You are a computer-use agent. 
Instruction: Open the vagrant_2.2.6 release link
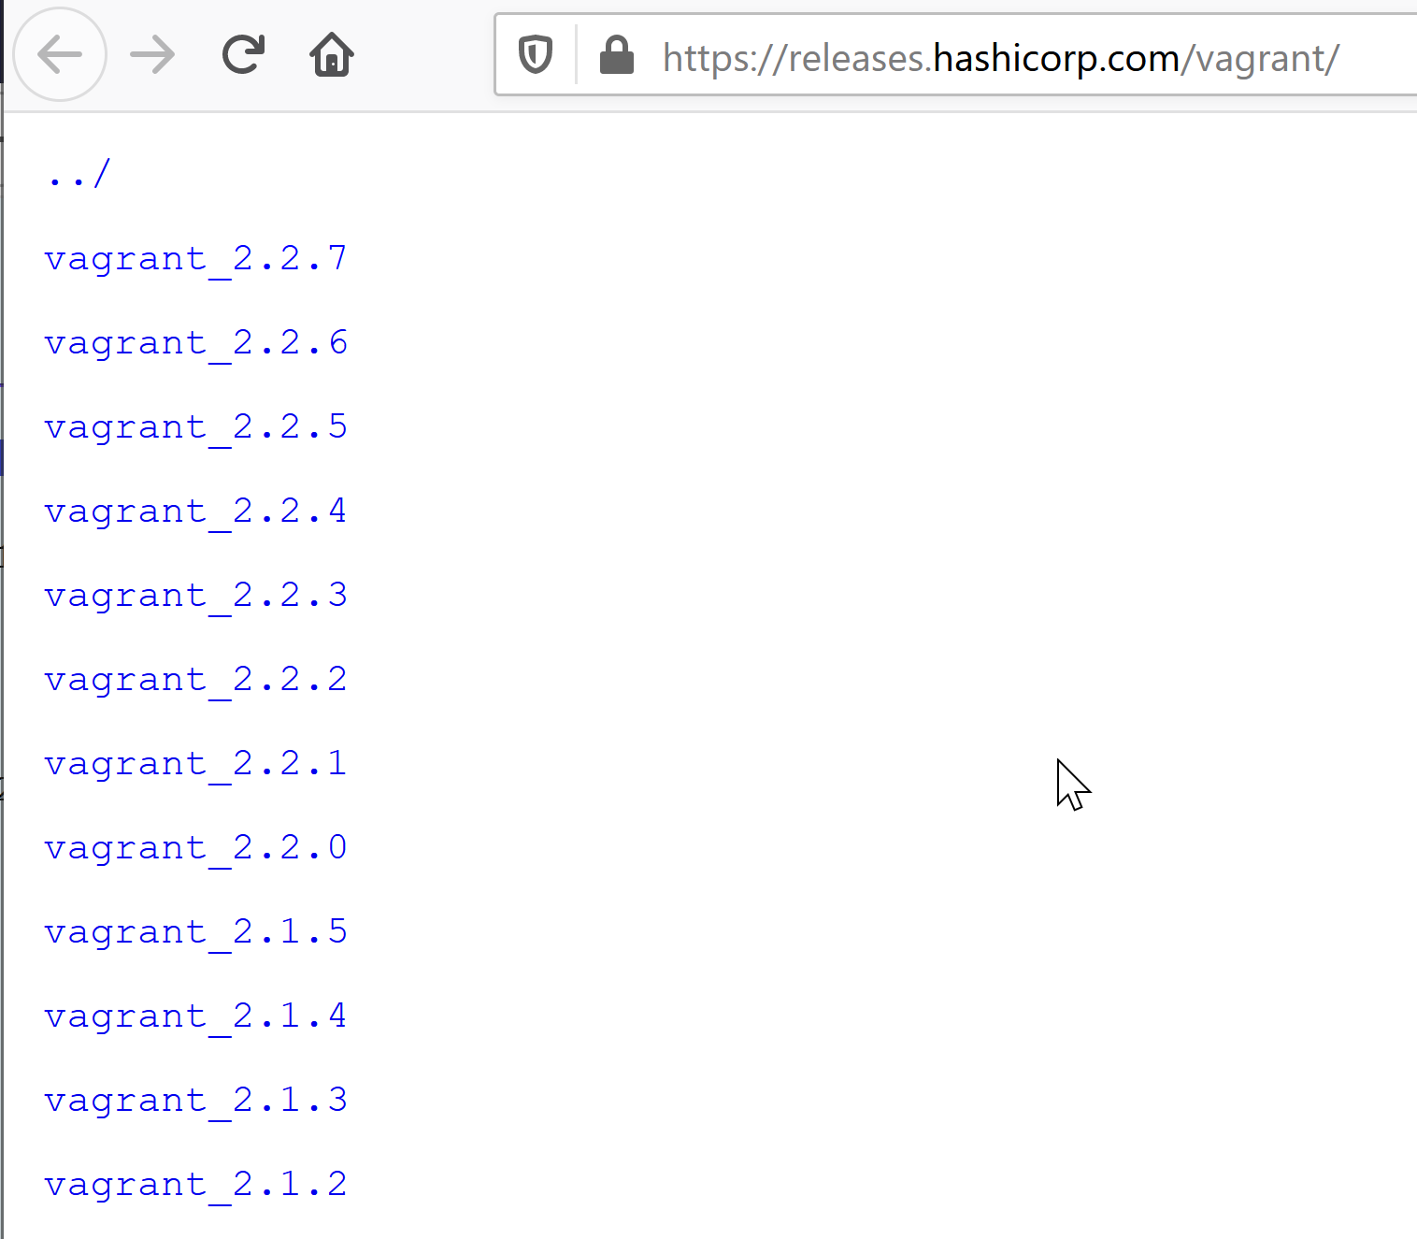pos(195,342)
